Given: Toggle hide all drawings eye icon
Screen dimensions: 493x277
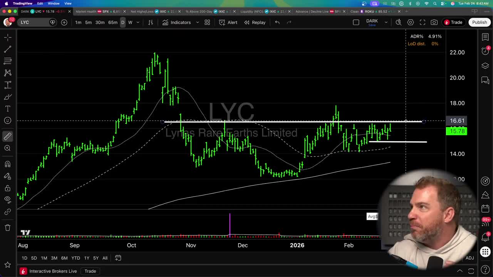Looking at the screenshot, I should [8, 199].
